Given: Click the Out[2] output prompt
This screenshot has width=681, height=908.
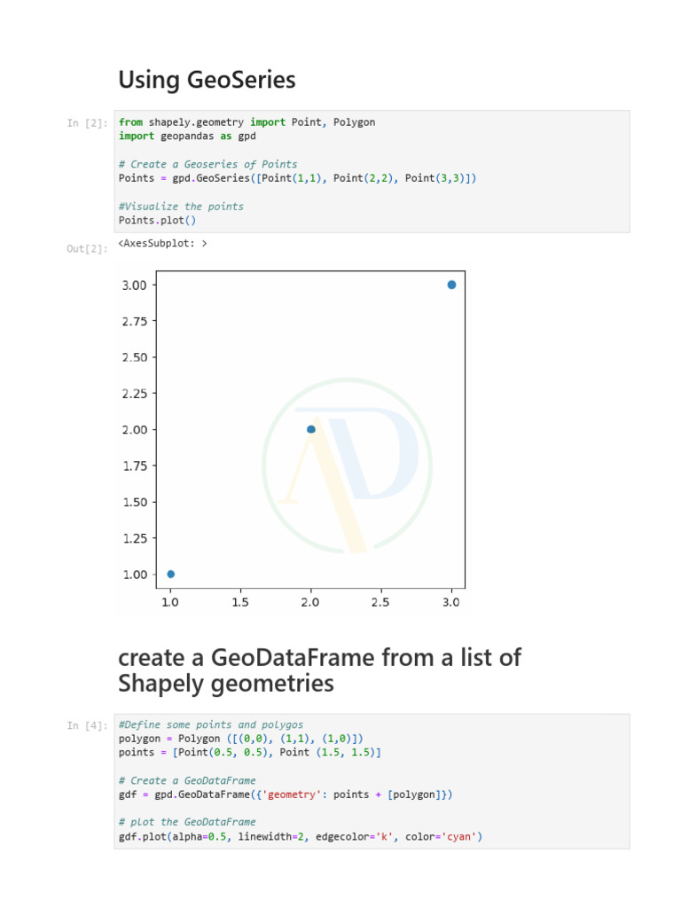Looking at the screenshot, I should click(87, 249).
